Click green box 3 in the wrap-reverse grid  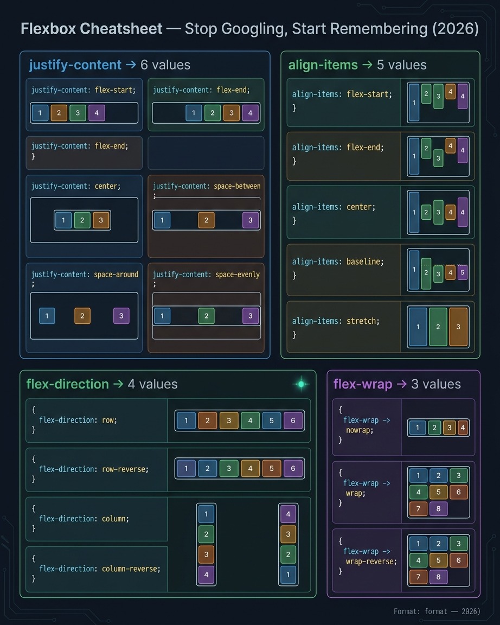coord(459,543)
